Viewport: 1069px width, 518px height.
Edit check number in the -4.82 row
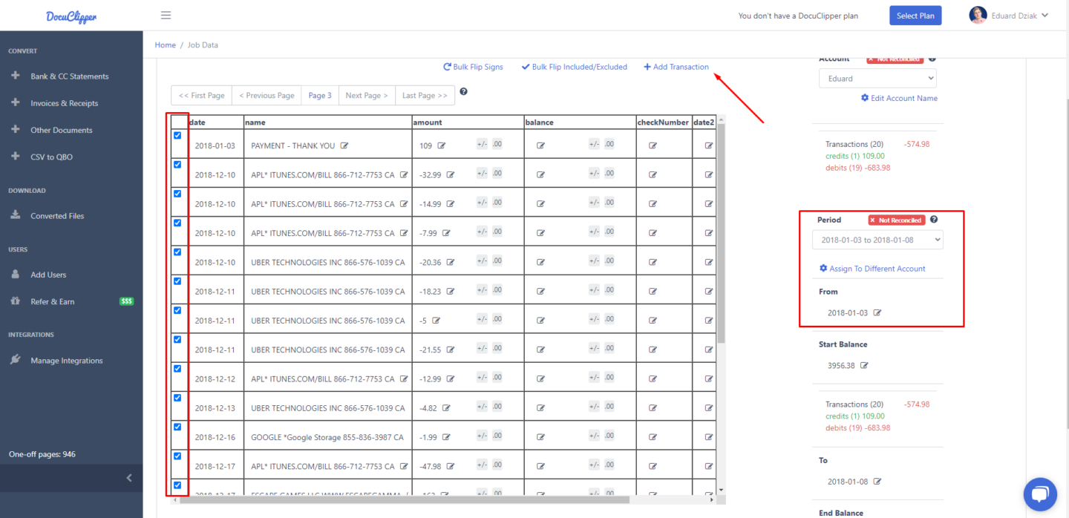click(653, 408)
